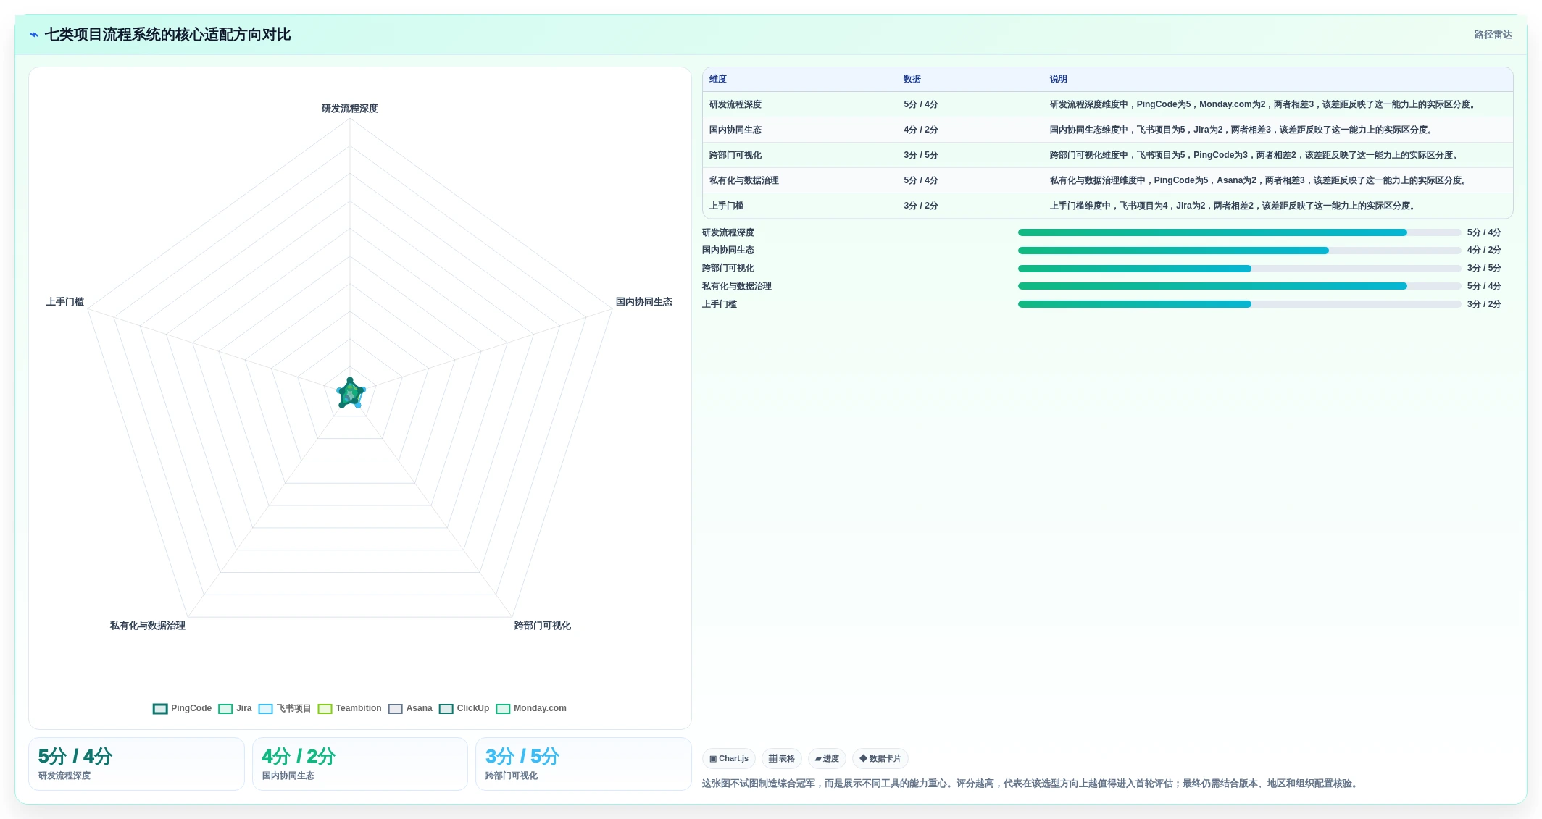The height and width of the screenshot is (819, 1542).
Task: Click the 4分 / 2分 cell in 国内协同生态 table row
Action: tap(921, 130)
